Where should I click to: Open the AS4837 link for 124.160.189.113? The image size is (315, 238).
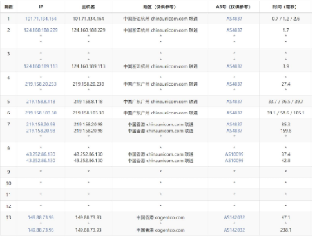pyautogui.click(x=234, y=66)
